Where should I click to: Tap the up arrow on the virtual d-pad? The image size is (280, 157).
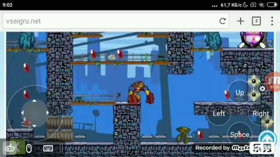click(34, 101)
